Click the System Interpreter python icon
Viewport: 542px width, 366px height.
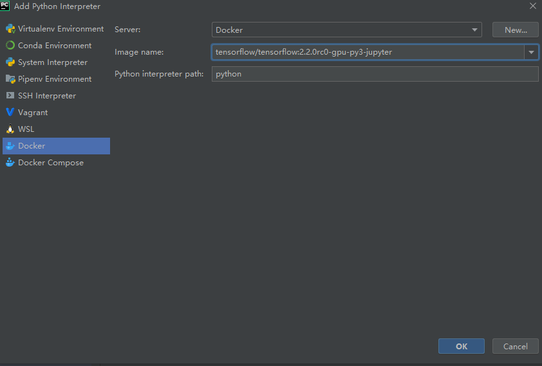pos(10,62)
